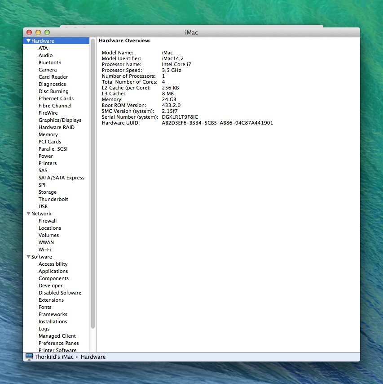Open the Hardware RAID entry
Viewport: 383px width, 384px height.
pyautogui.click(x=57, y=127)
